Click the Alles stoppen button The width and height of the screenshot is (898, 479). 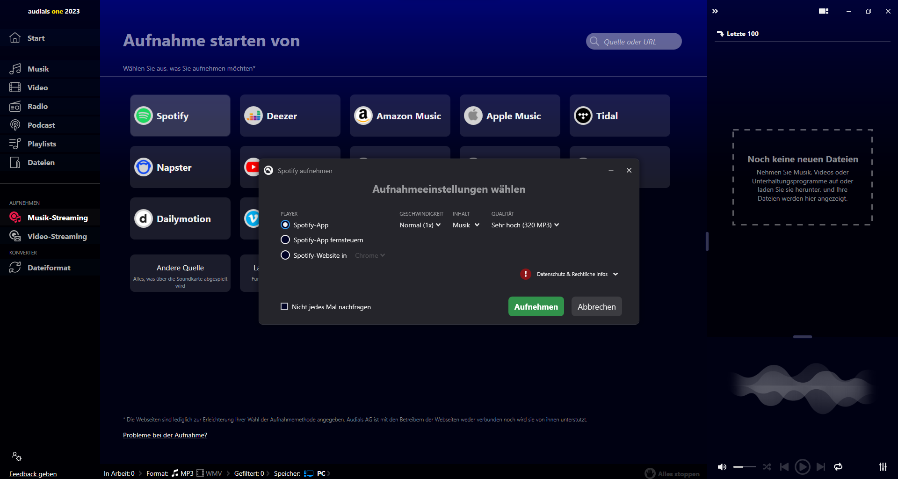pos(672,473)
